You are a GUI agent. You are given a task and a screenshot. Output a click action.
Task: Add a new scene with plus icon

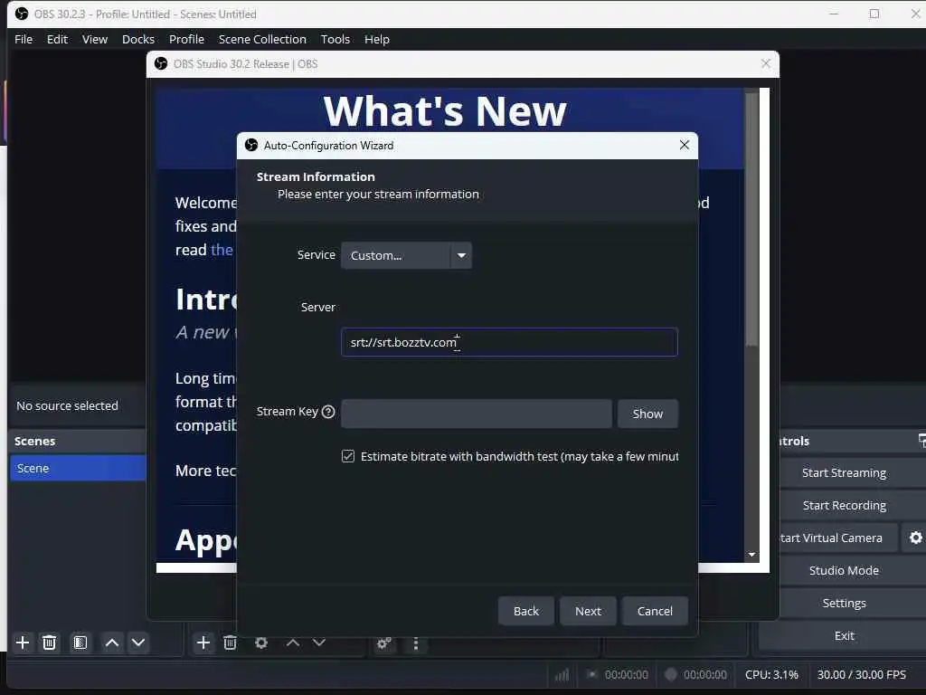click(23, 643)
